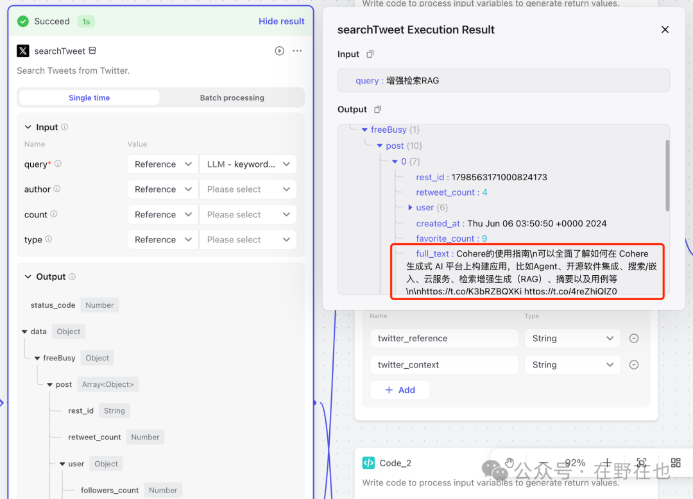The height and width of the screenshot is (499, 693).
Task: Open the searchTweet more options menu
Action: point(297,51)
